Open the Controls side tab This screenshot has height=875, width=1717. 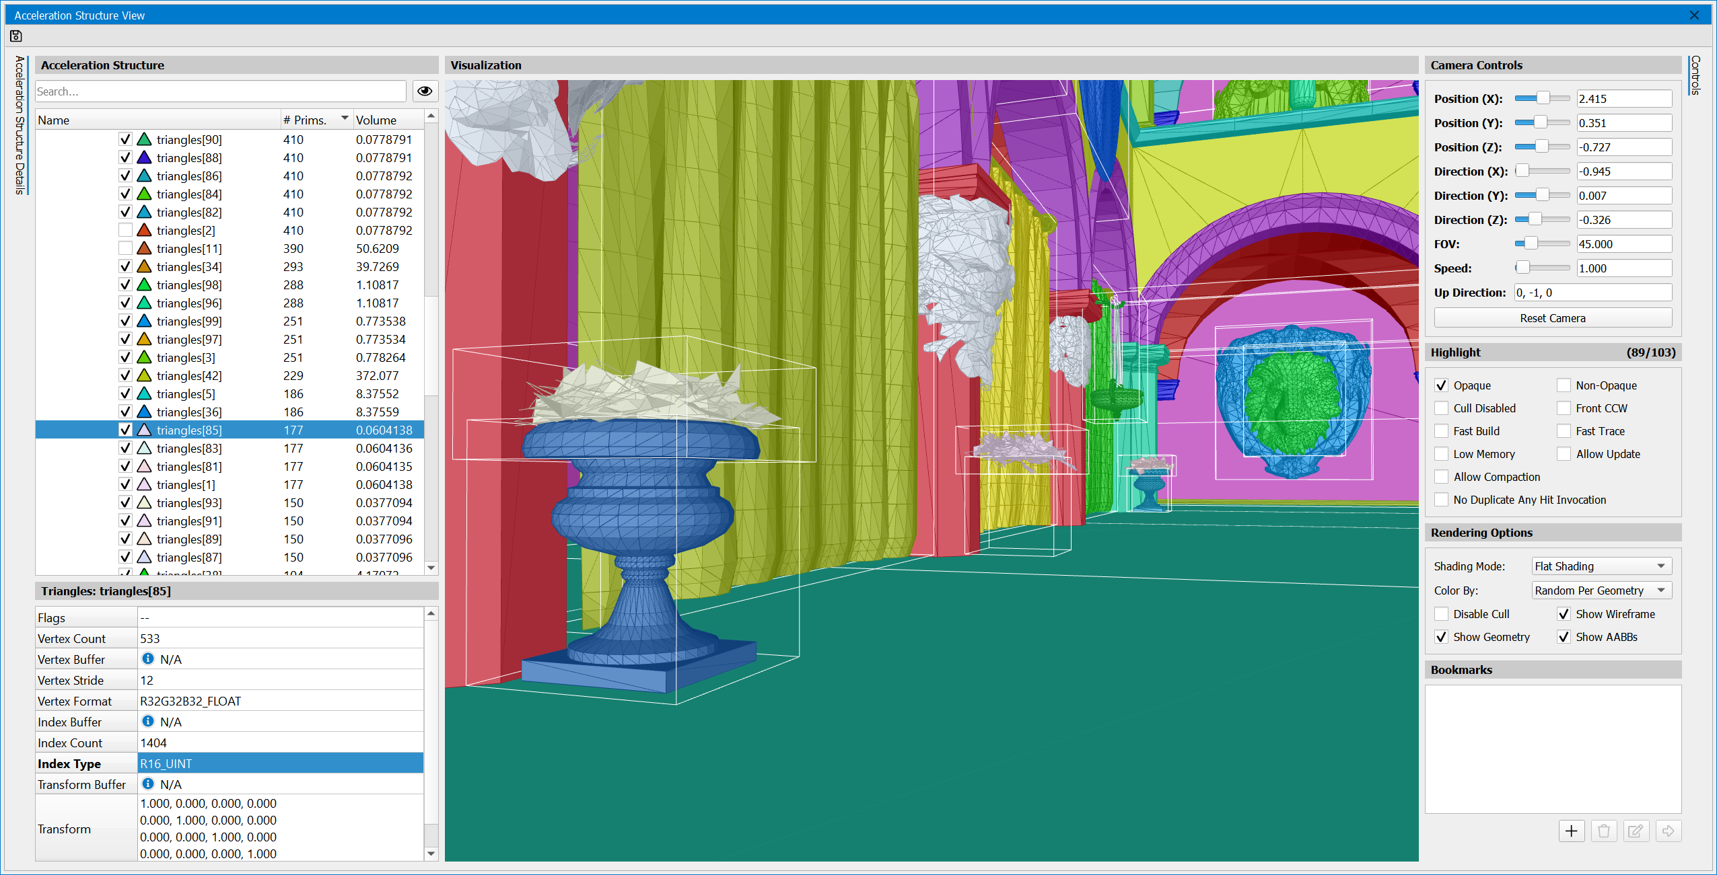tap(1695, 75)
